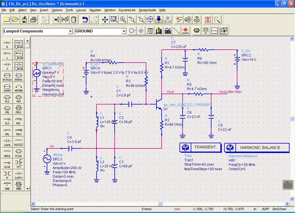Click the horizontal scrollbar right arrow
Viewport: 295px width, 213px height.
point(287,204)
